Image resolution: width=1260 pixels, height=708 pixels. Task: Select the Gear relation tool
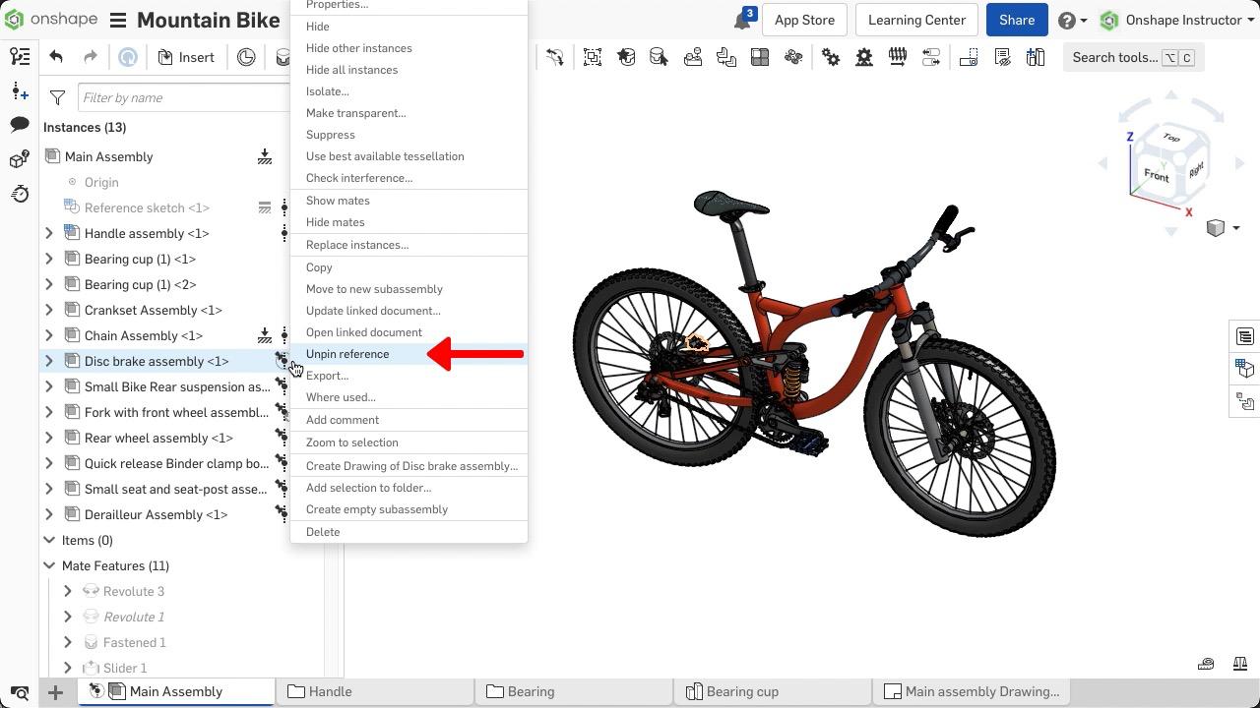[831, 57]
